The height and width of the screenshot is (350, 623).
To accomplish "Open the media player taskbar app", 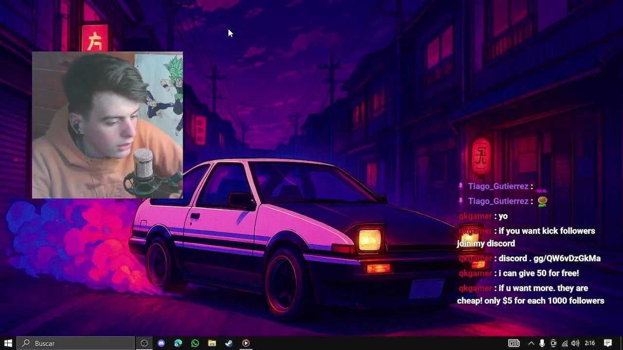I will pyautogui.click(x=246, y=343).
